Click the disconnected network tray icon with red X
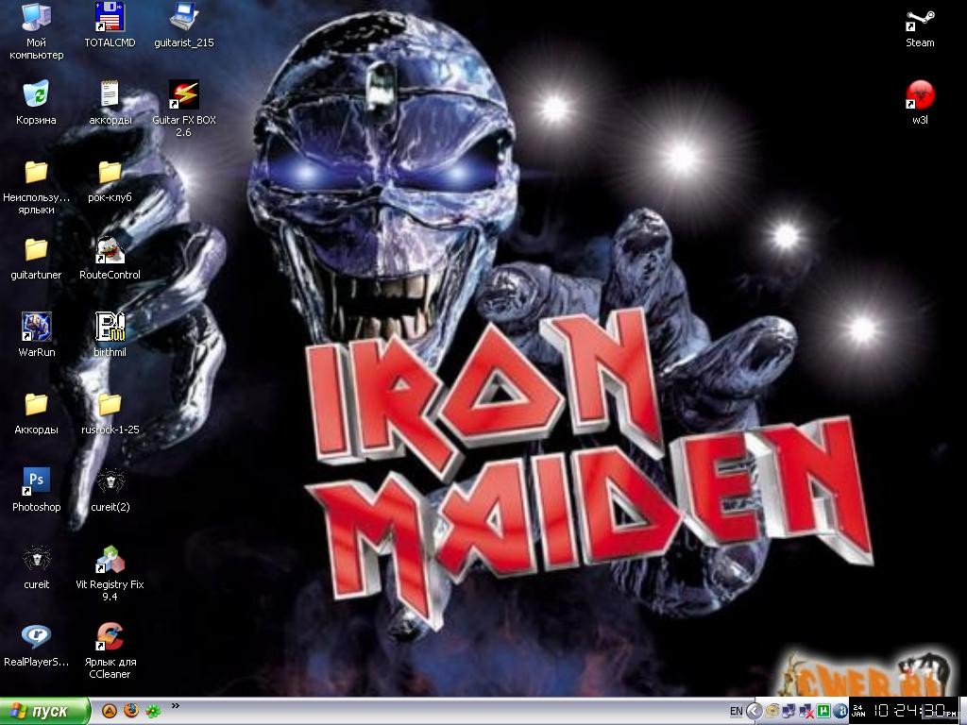 (x=806, y=712)
